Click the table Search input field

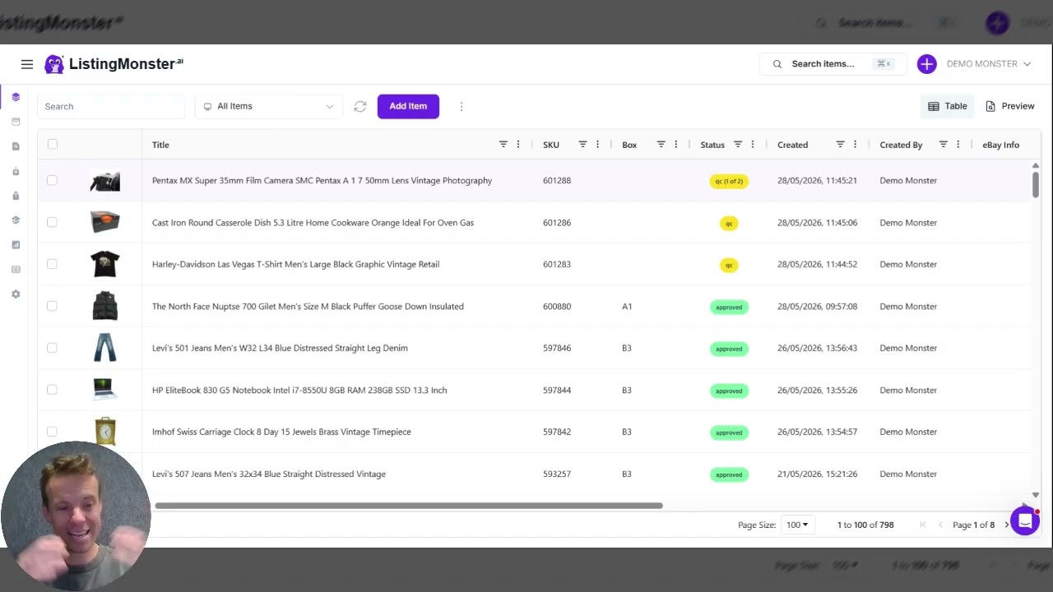[111, 107]
